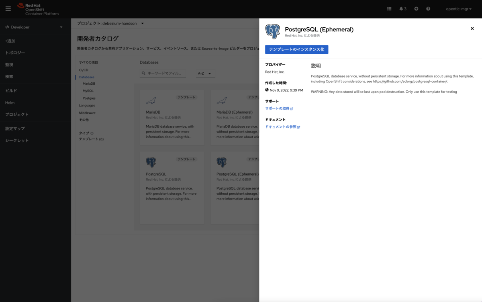Click the タイプ help question icon
The height and width of the screenshot is (302, 482).
(92, 133)
